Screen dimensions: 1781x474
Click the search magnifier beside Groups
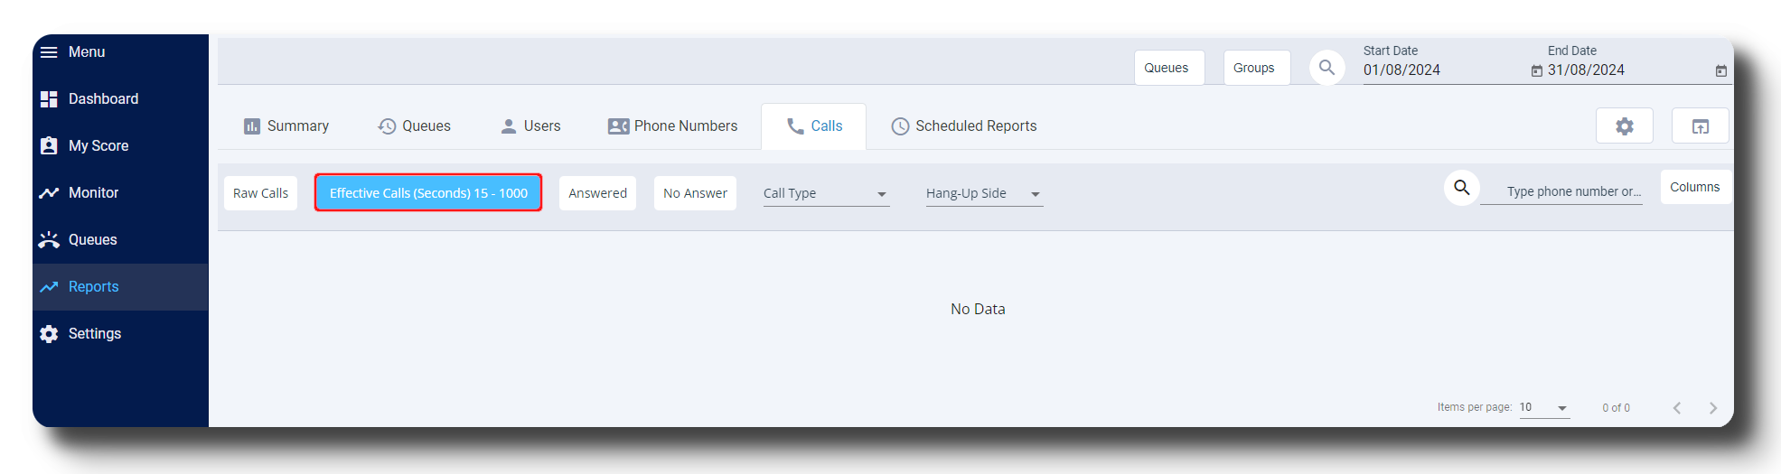tap(1326, 68)
